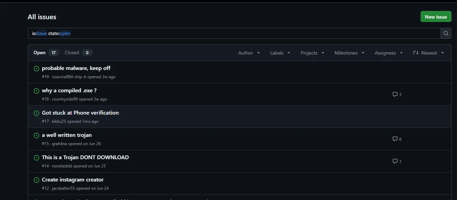This screenshot has height=200, width=457.
Task: Click comment icon on 'This is a Trojan DONT DOWNLOAD'
Action: click(395, 161)
